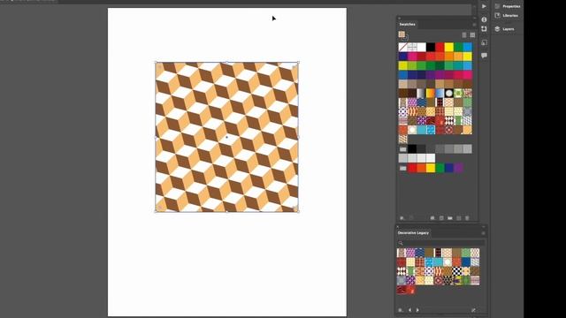Open the Properties panel
The width and height of the screenshot is (566, 318).
[508, 6]
